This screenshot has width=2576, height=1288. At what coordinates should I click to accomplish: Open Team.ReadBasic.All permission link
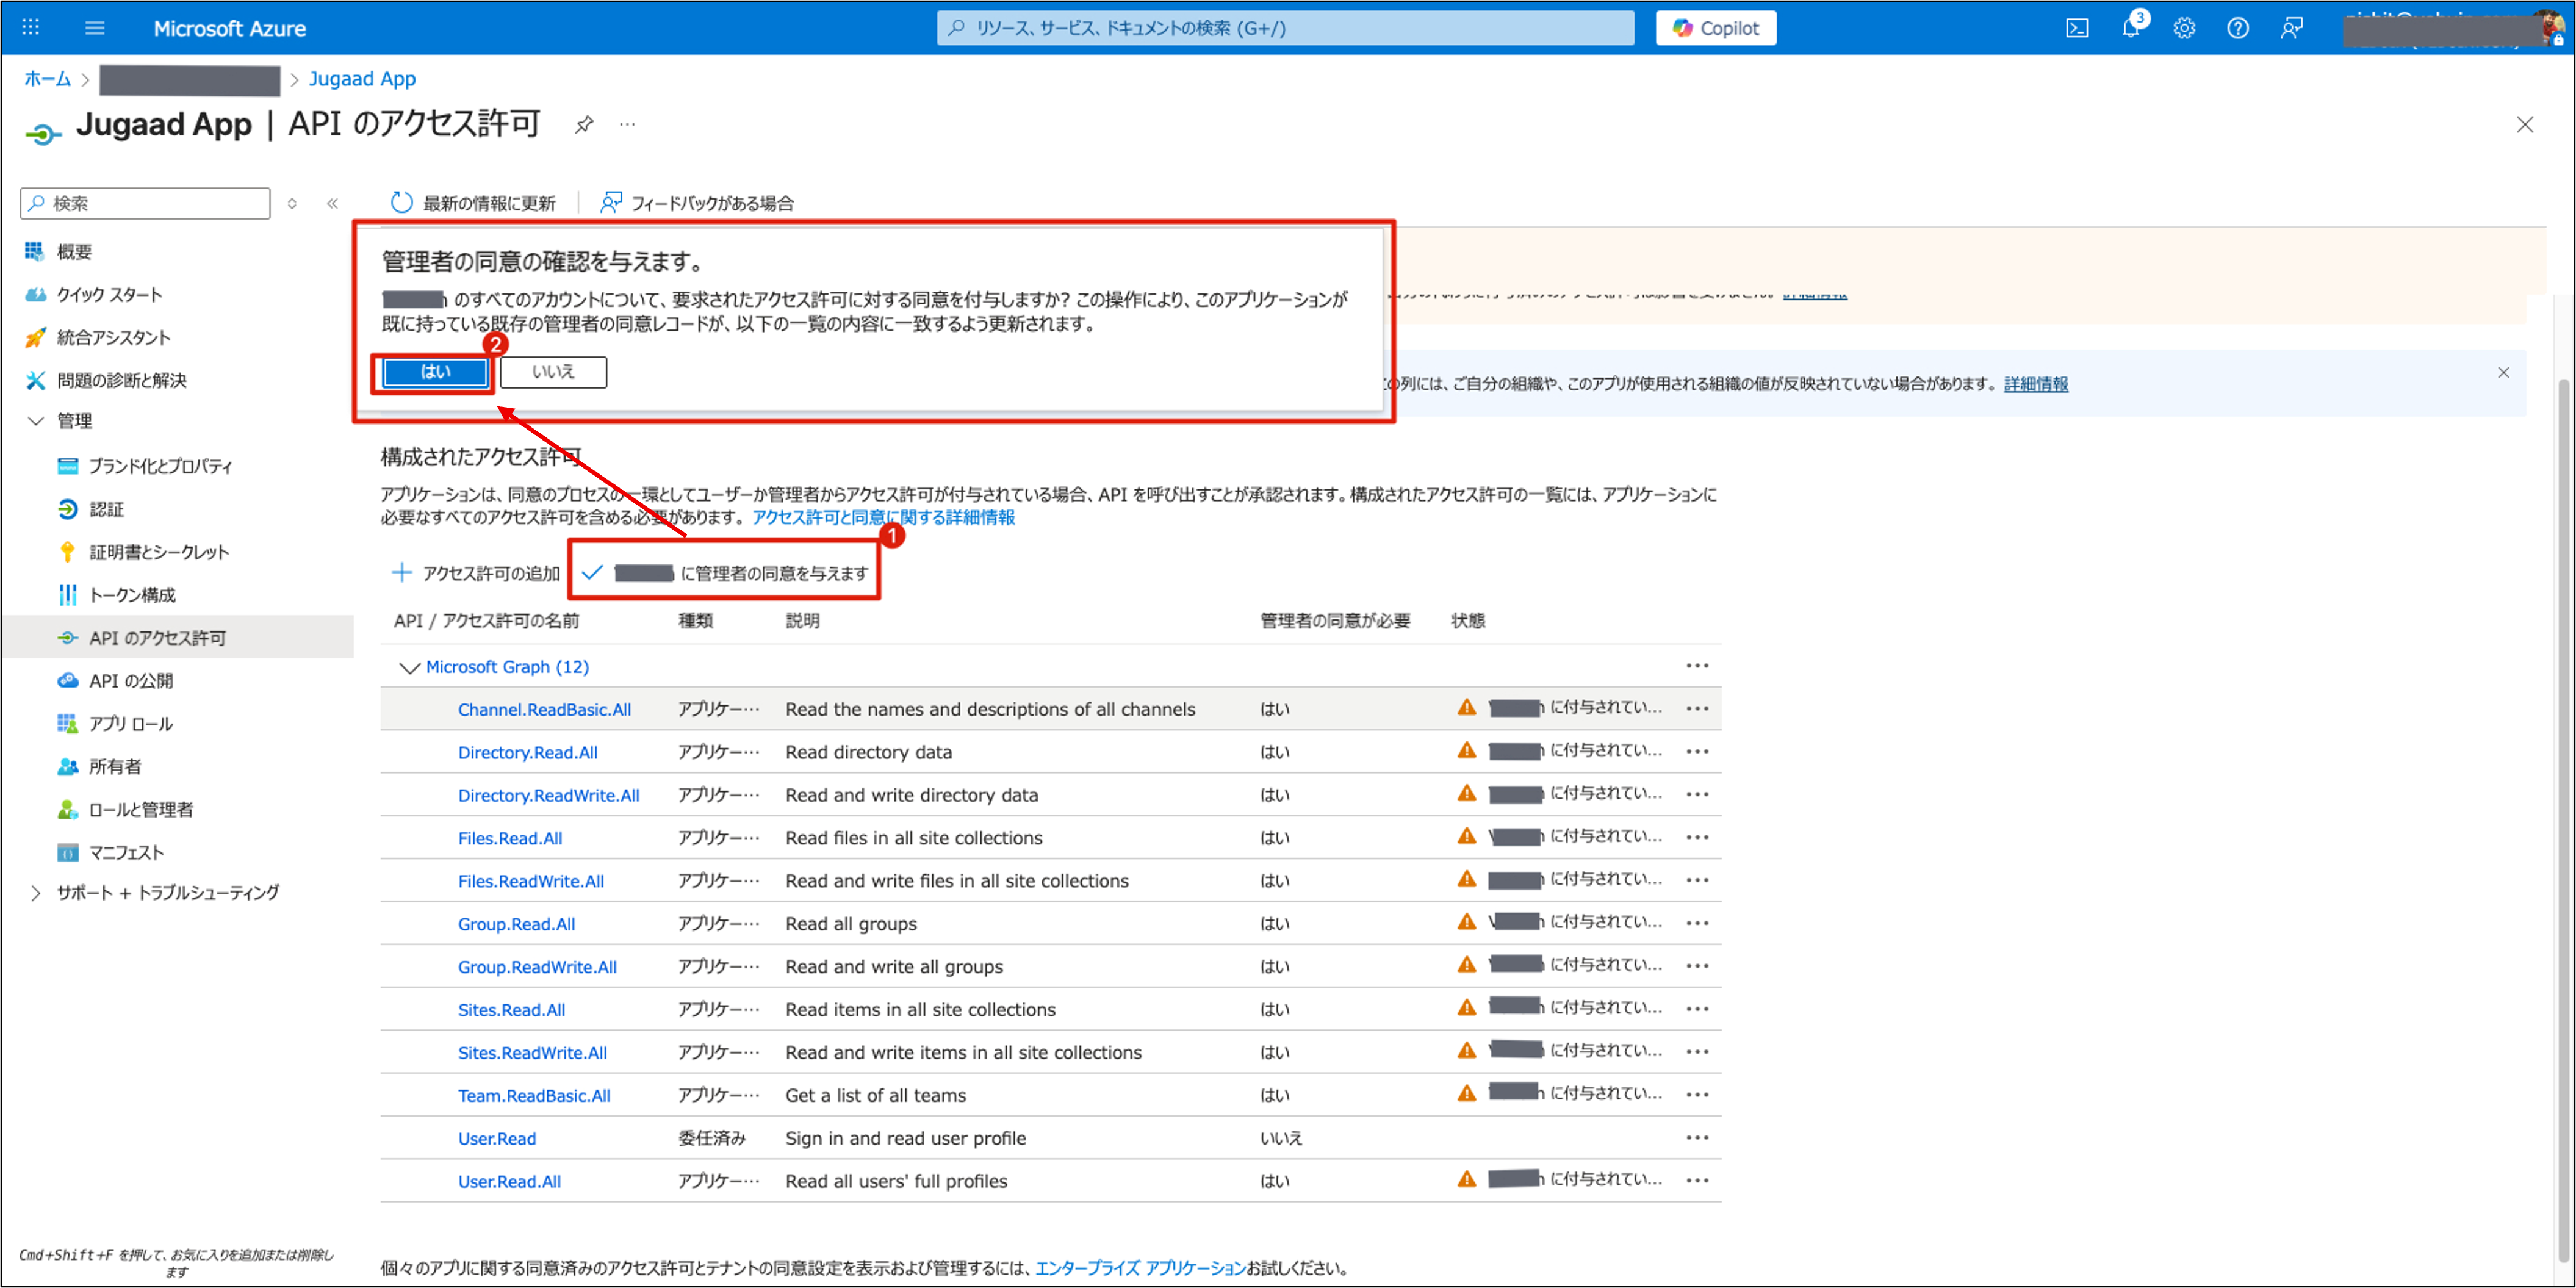(x=534, y=1096)
